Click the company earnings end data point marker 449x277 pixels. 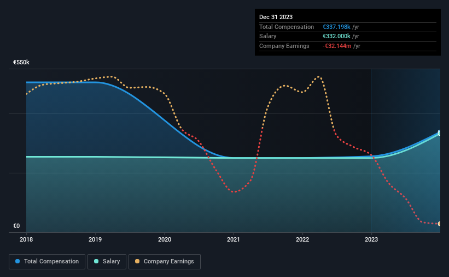[440, 224]
